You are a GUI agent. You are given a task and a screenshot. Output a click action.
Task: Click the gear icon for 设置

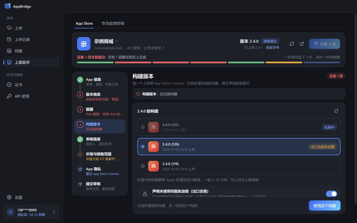(9, 197)
